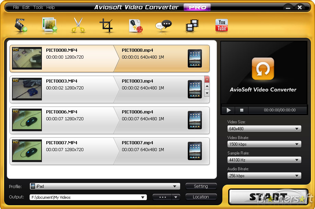Click the browse "..." output button
Screen dimensions: 315x209
[x=162, y=197]
